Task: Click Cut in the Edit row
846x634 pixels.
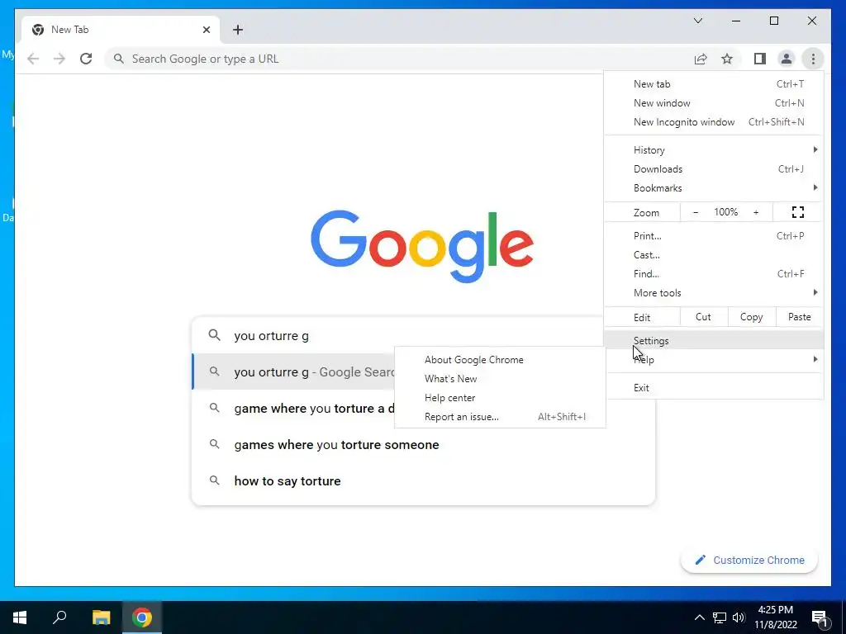Action: point(704,317)
